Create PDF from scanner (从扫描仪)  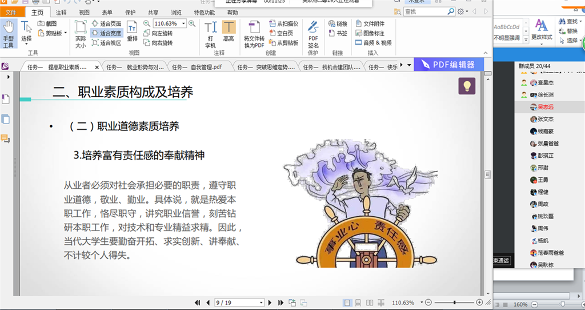[x=283, y=23]
